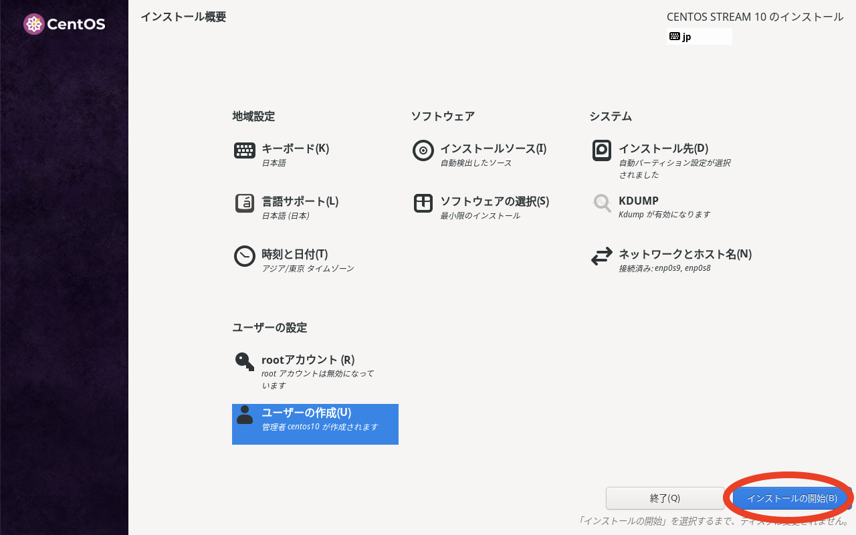856x535 pixels.
Task: Click the 日本語 keyboard status text
Action: pos(274,163)
